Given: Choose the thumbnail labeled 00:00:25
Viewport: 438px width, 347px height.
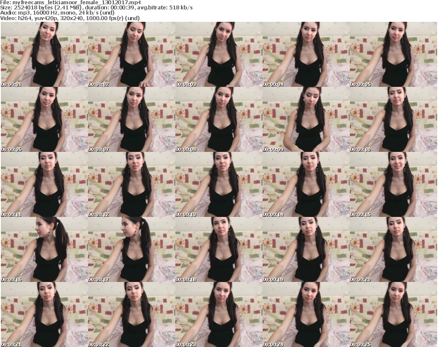Looking at the screenshot, I should pos(394,314).
